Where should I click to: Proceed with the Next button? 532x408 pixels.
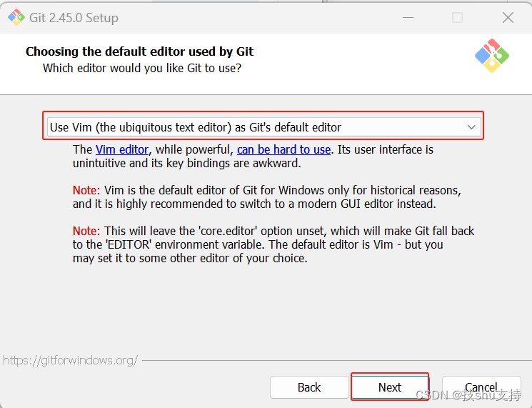point(390,387)
